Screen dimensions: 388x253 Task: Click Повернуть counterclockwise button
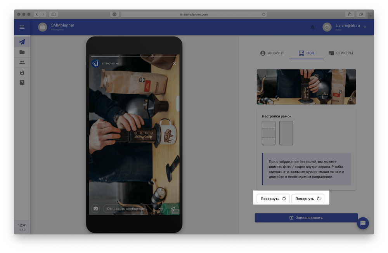(273, 199)
